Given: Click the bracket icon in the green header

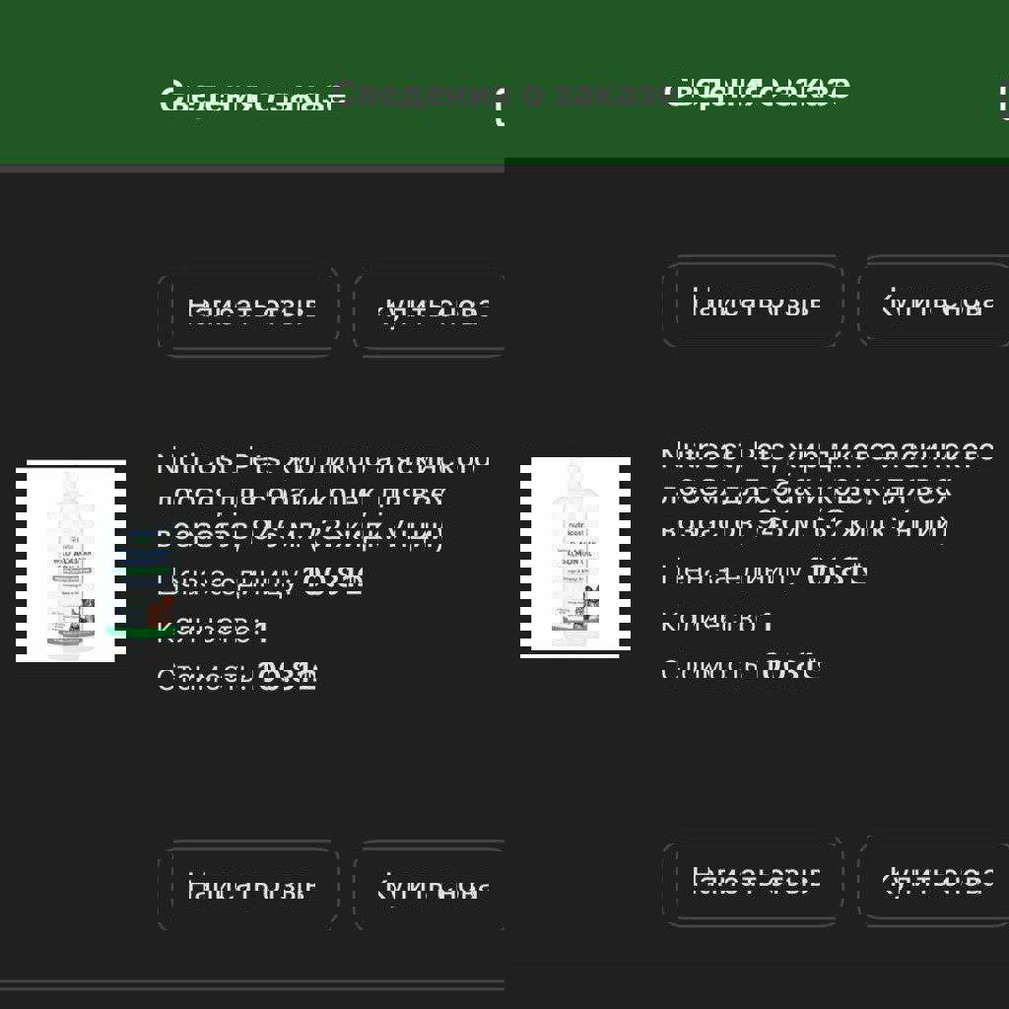Looking at the screenshot, I should tap(503, 102).
